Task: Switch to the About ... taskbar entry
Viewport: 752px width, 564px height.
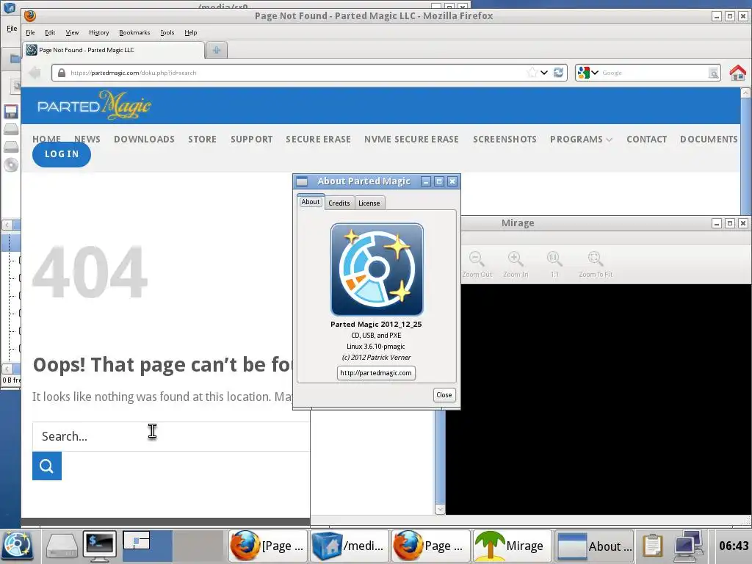Action: point(593,546)
